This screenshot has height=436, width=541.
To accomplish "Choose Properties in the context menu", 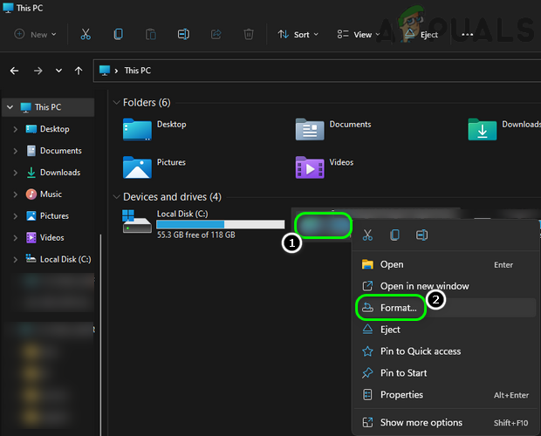I will click(x=401, y=394).
